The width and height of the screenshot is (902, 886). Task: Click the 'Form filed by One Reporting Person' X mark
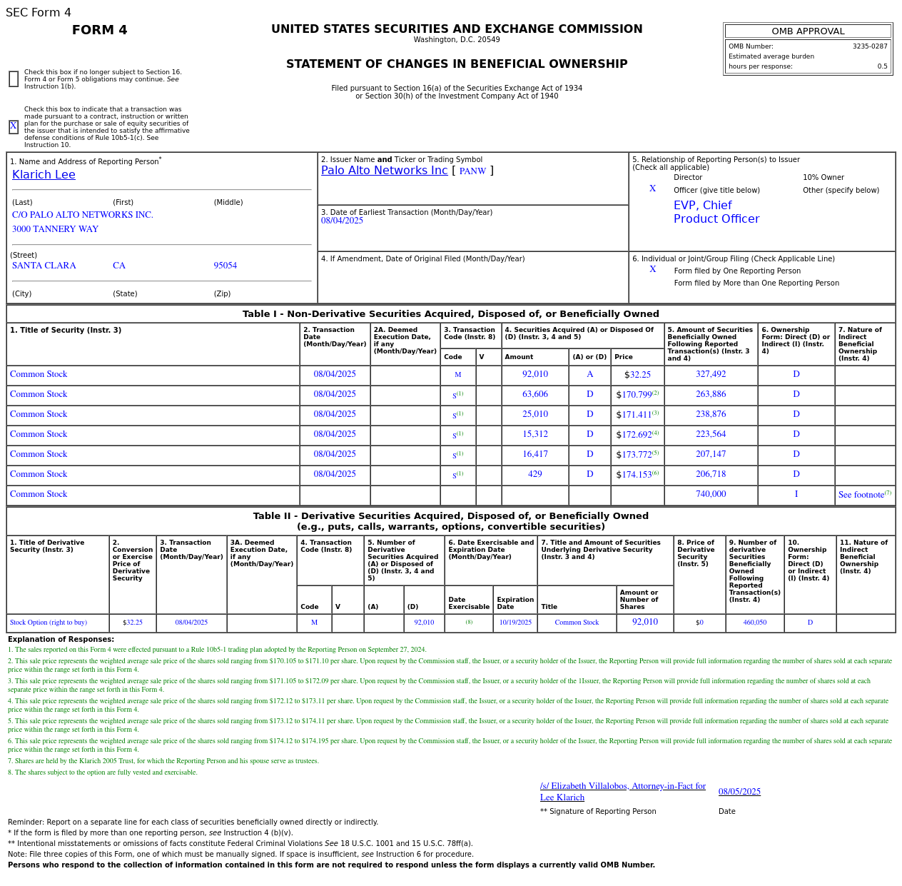click(652, 269)
